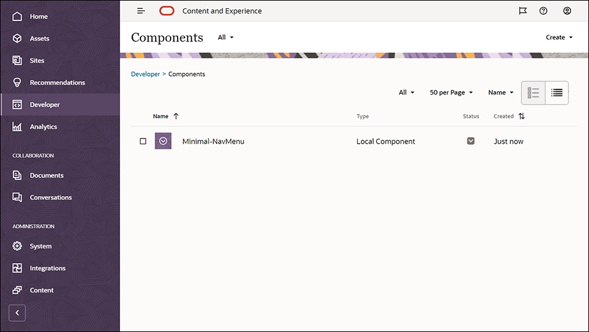Select Developer in the sidebar
Screen dimensions: 589x332
click(x=60, y=105)
